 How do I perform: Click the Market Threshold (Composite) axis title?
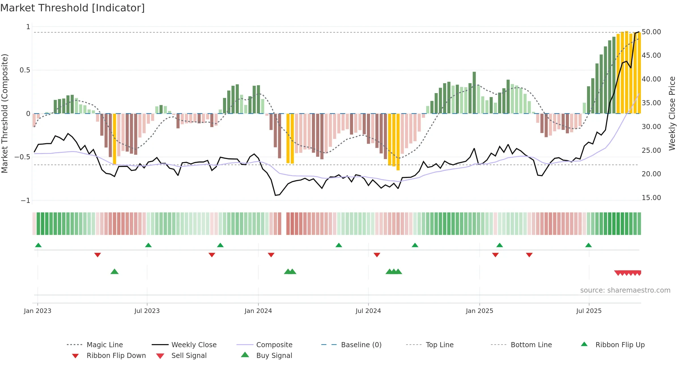click(5, 113)
